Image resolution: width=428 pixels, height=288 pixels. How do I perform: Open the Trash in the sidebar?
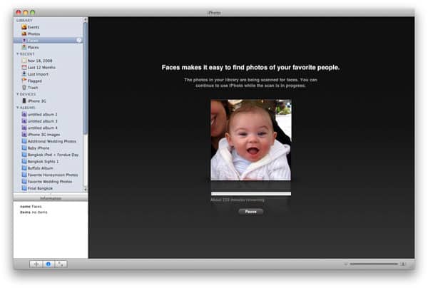click(x=33, y=87)
